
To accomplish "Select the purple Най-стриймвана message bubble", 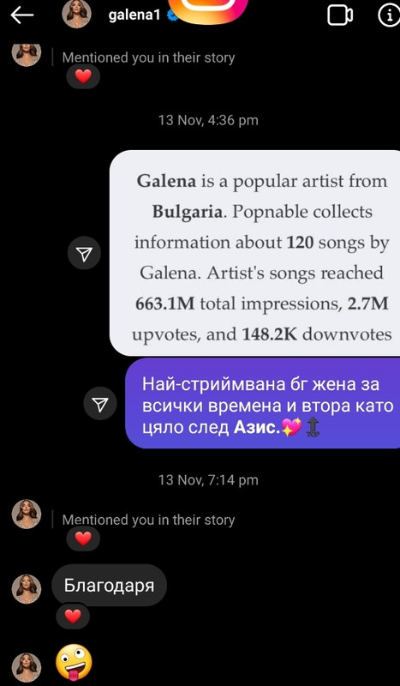I will coord(263,403).
